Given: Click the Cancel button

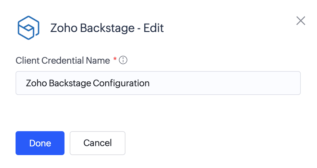Looking at the screenshot, I should pos(97,143).
